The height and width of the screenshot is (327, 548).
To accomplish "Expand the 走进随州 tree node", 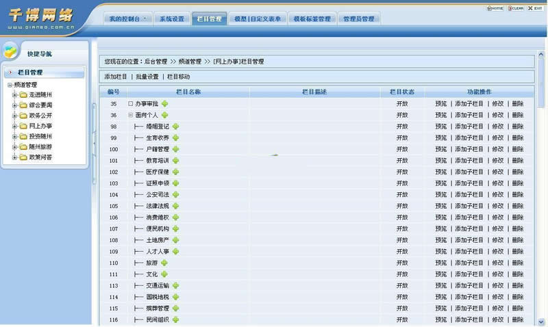I will click(x=14, y=95).
